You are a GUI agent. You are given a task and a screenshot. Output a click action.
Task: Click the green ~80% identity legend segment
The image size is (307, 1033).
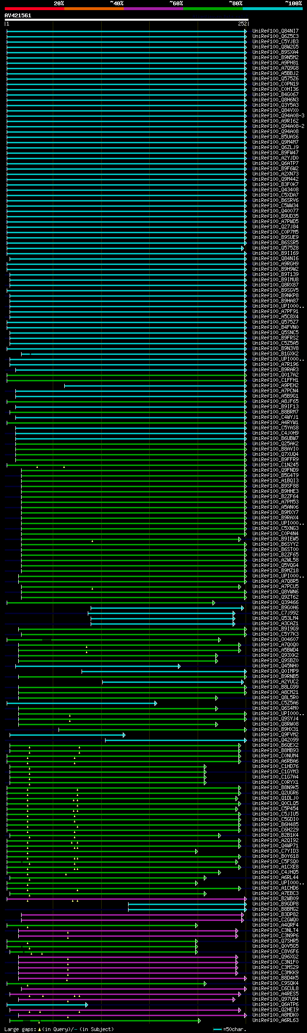pyautogui.click(x=213, y=9)
